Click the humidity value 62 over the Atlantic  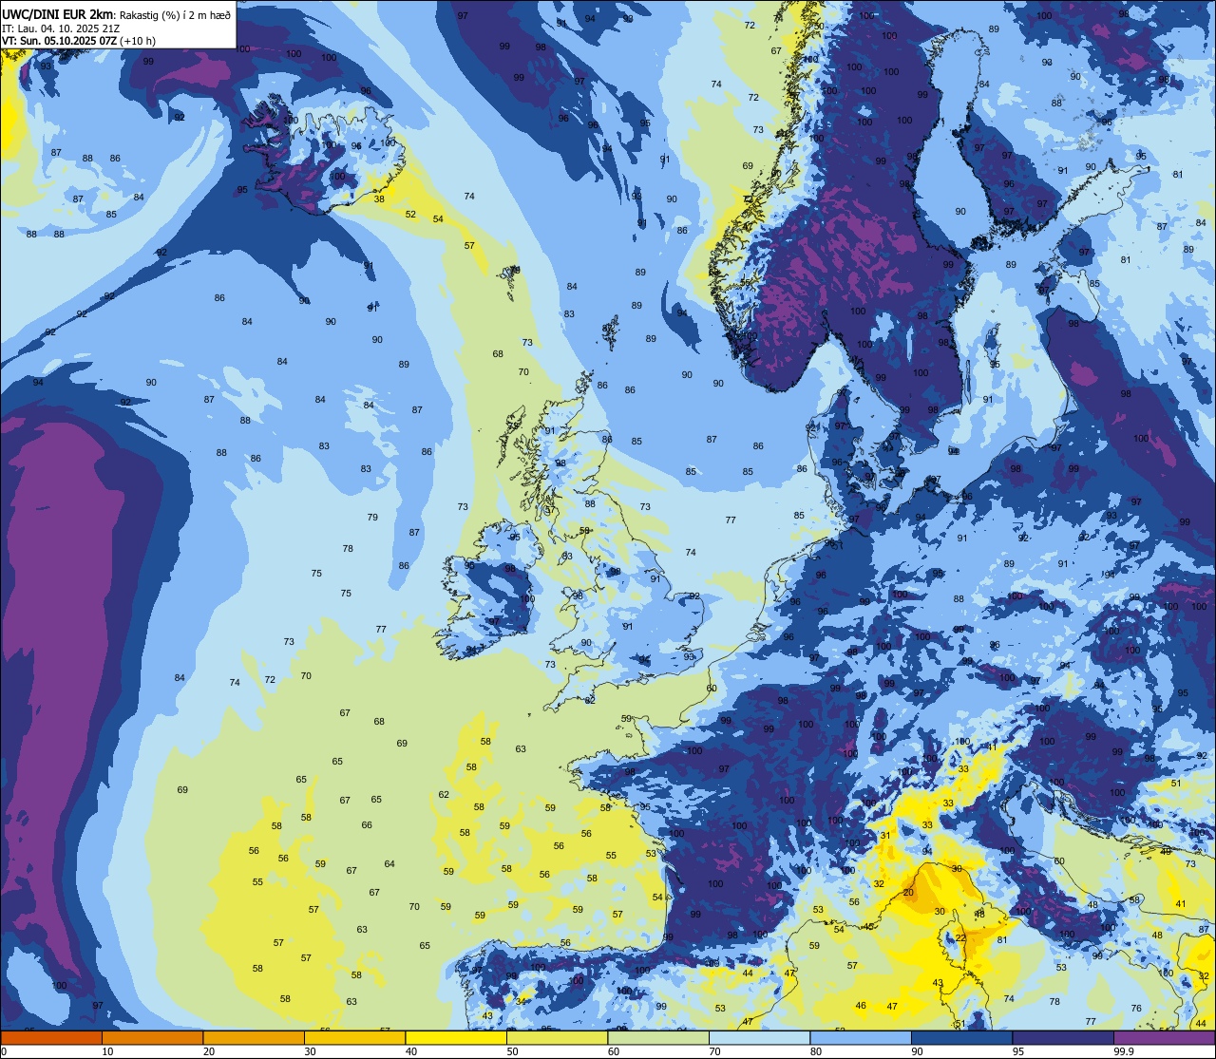[x=444, y=794]
